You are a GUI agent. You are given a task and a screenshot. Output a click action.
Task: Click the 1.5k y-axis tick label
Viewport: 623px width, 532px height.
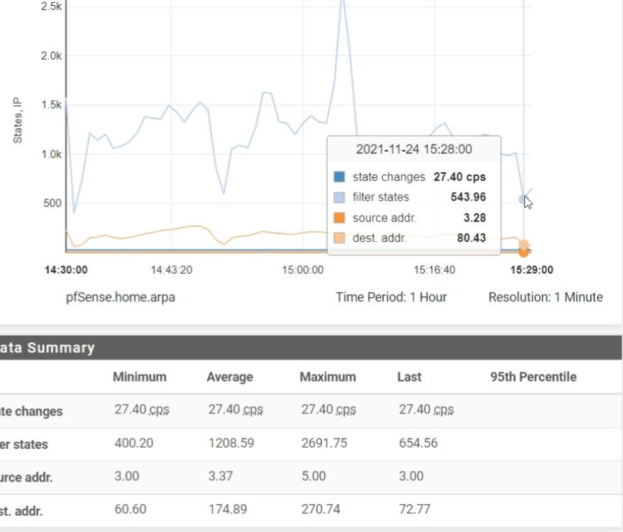point(51,105)
